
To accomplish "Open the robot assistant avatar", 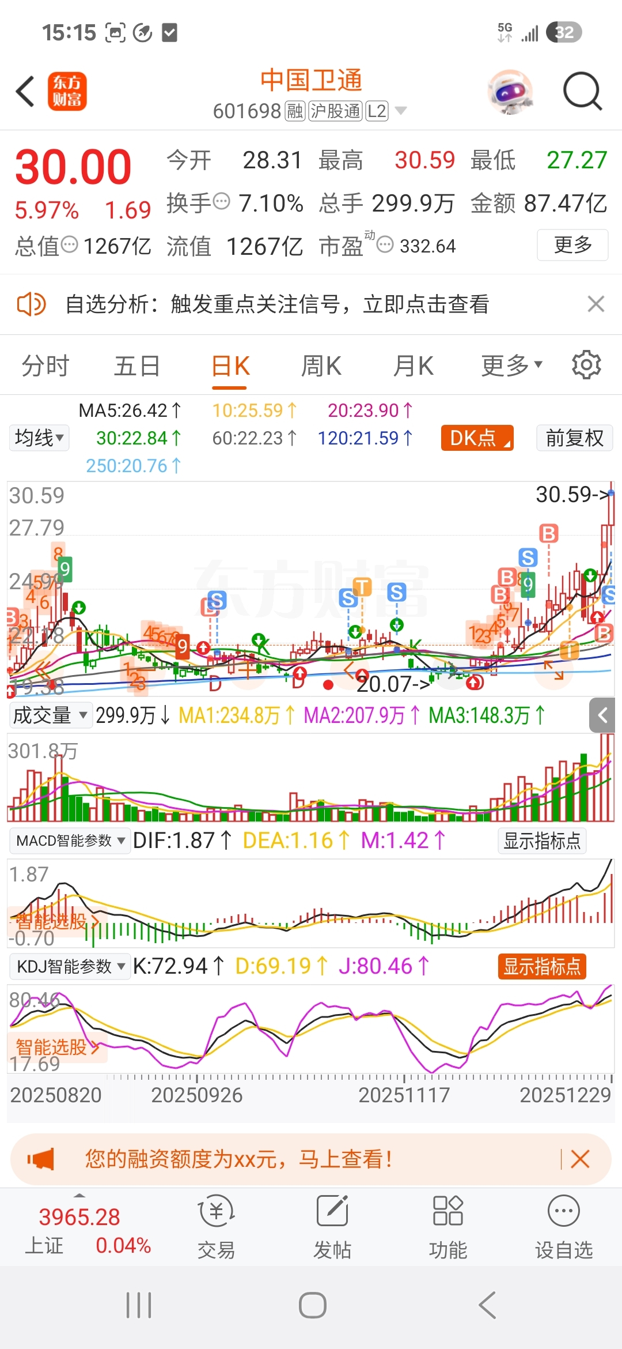I will (x=510, y=92).
